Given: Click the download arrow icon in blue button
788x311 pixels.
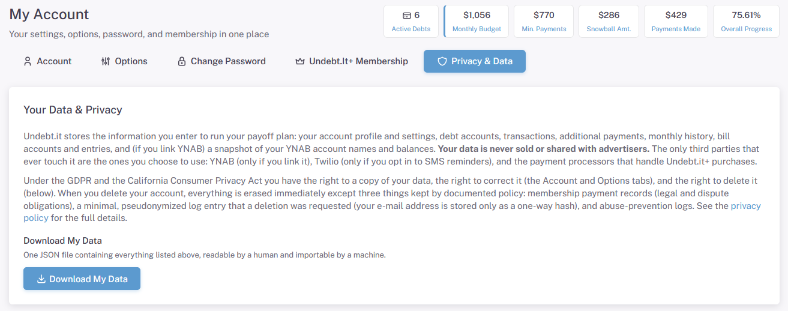Looking at the screenshot, I should click(x=41, y=279).
